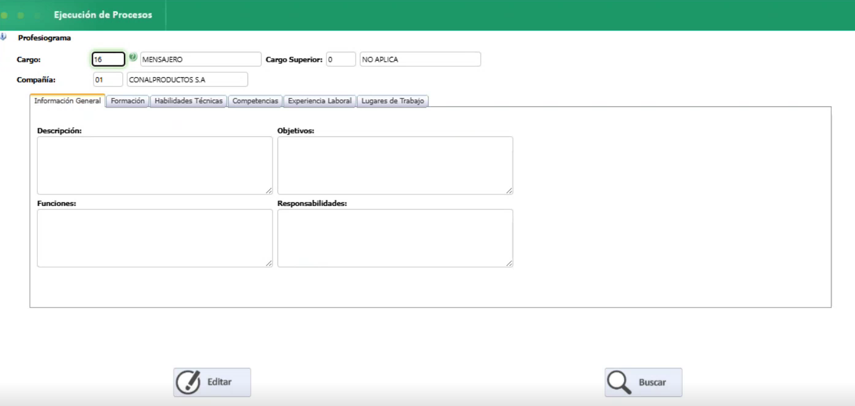Click the small icon left of Profesiograma

coord(3,37)
